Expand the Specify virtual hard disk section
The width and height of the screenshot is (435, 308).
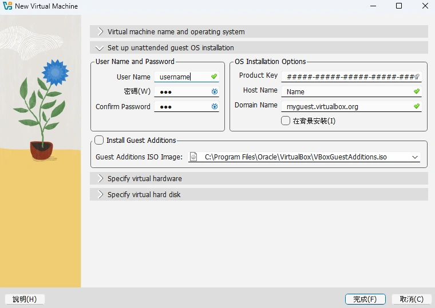(x=101, y=194)
